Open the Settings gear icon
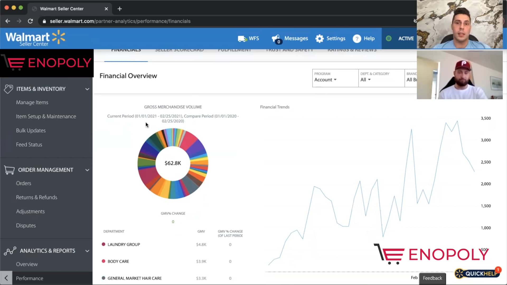The width and height of the screenshot is (507, 285). click(x=319, y=38)
